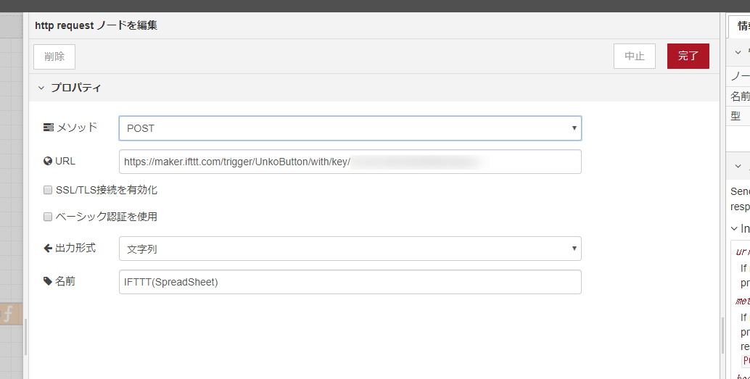This screenshot has width=750, height=379.
Task: Collapse the プロパティ section
Action: [41, 88]
